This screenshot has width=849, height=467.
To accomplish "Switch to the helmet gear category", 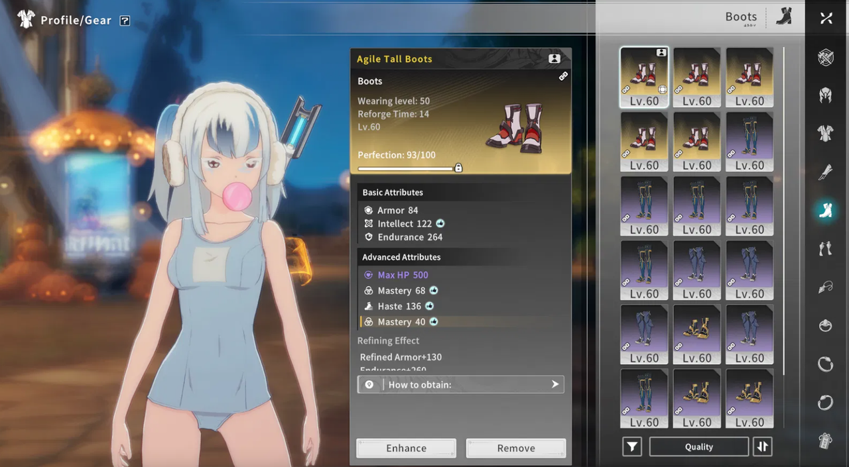I will click(x=826, y=95).
